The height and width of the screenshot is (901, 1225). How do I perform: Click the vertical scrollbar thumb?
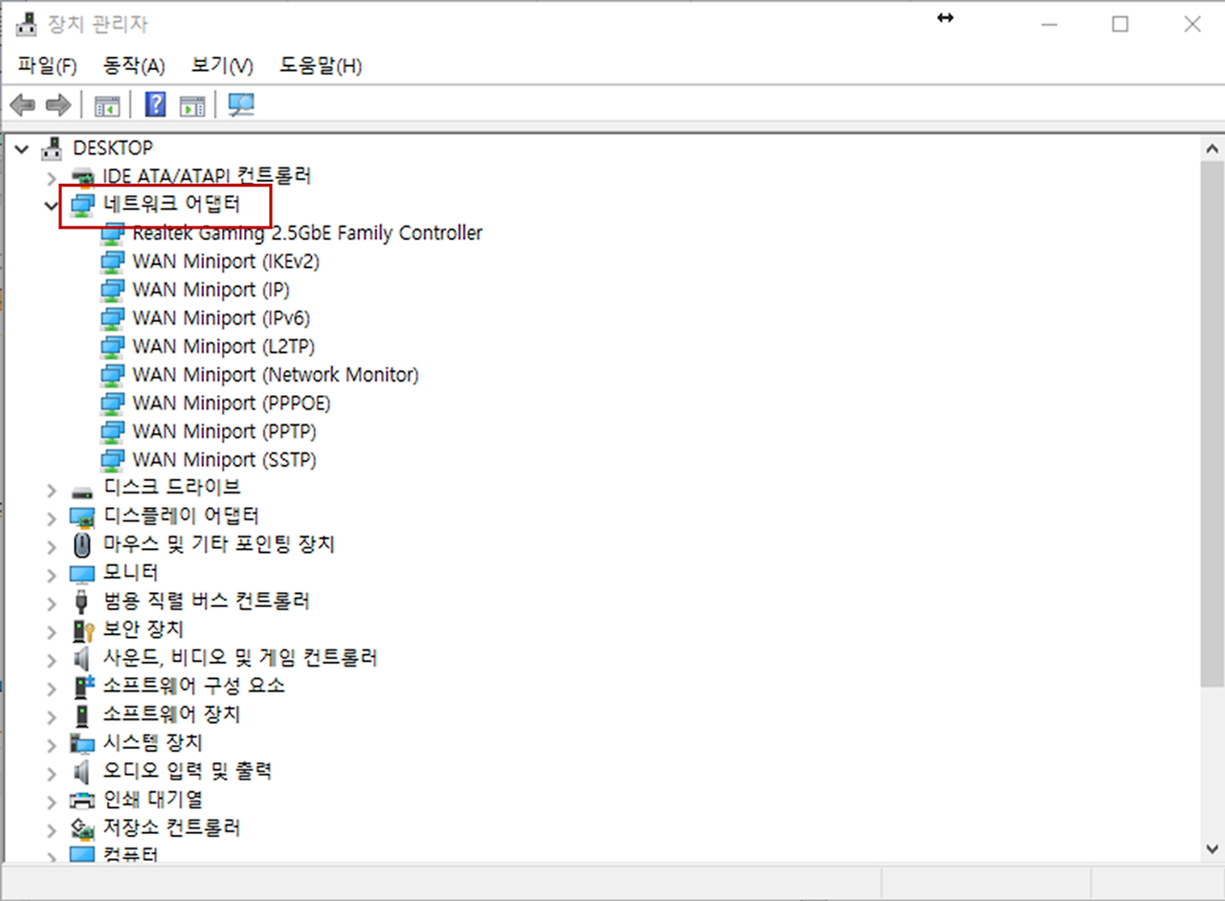(1212, 422)
